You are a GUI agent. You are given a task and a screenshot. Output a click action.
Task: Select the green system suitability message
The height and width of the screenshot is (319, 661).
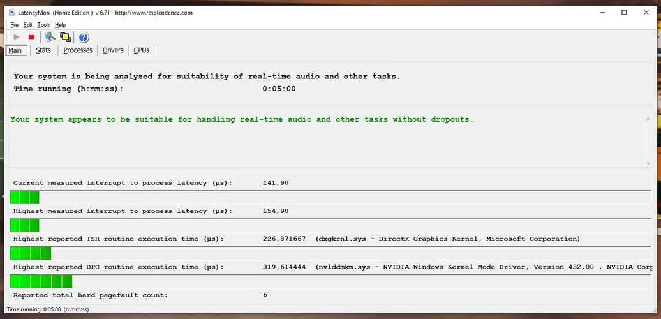(x=242, y=119)
